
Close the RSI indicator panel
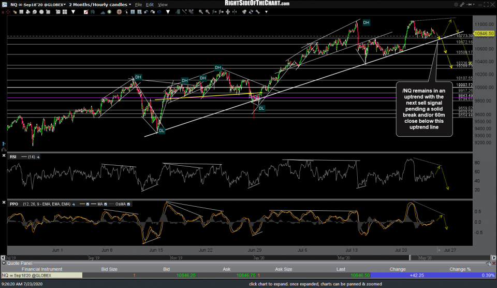4,155
